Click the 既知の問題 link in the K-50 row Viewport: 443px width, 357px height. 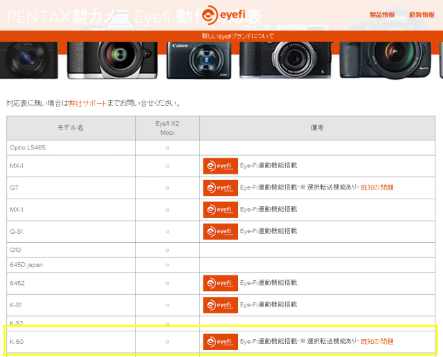coord(377,342)
